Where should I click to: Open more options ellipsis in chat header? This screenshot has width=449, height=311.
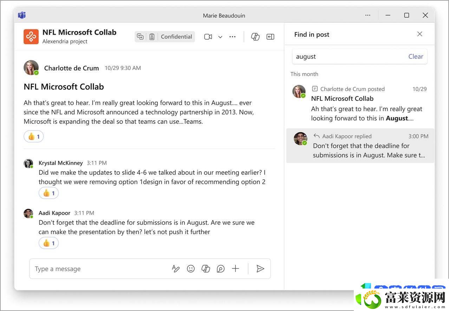pyautogui.click(x=233, y=37)
